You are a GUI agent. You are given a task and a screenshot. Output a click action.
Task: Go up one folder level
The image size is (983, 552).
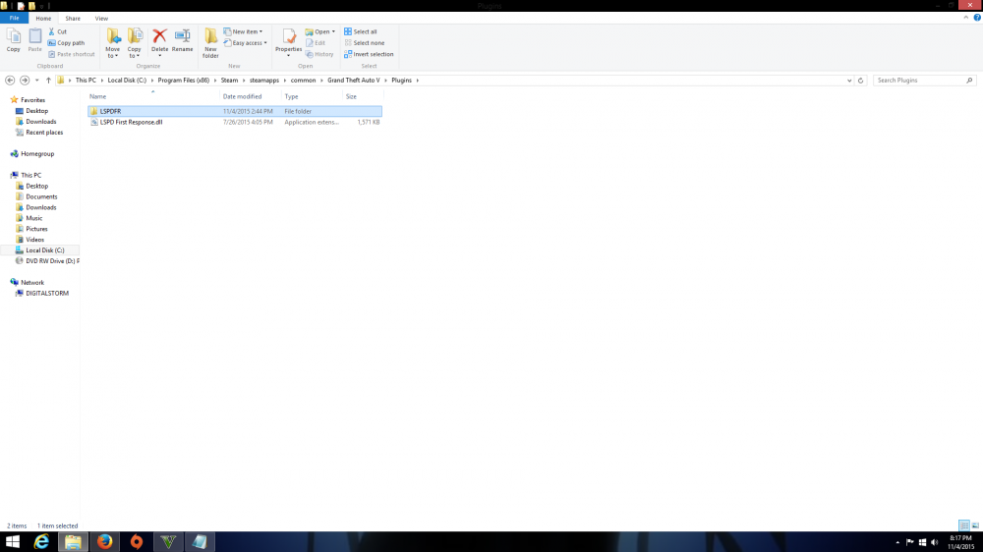coord(48,81)
